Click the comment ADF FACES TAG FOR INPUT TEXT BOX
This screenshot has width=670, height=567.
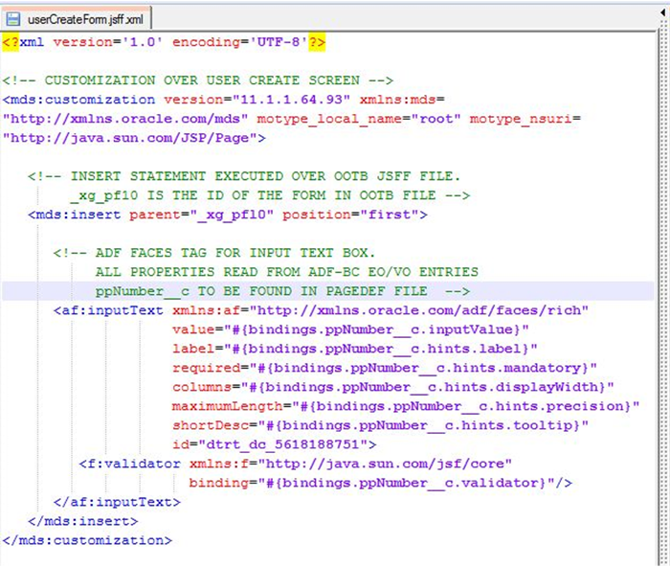coord(214,253)
